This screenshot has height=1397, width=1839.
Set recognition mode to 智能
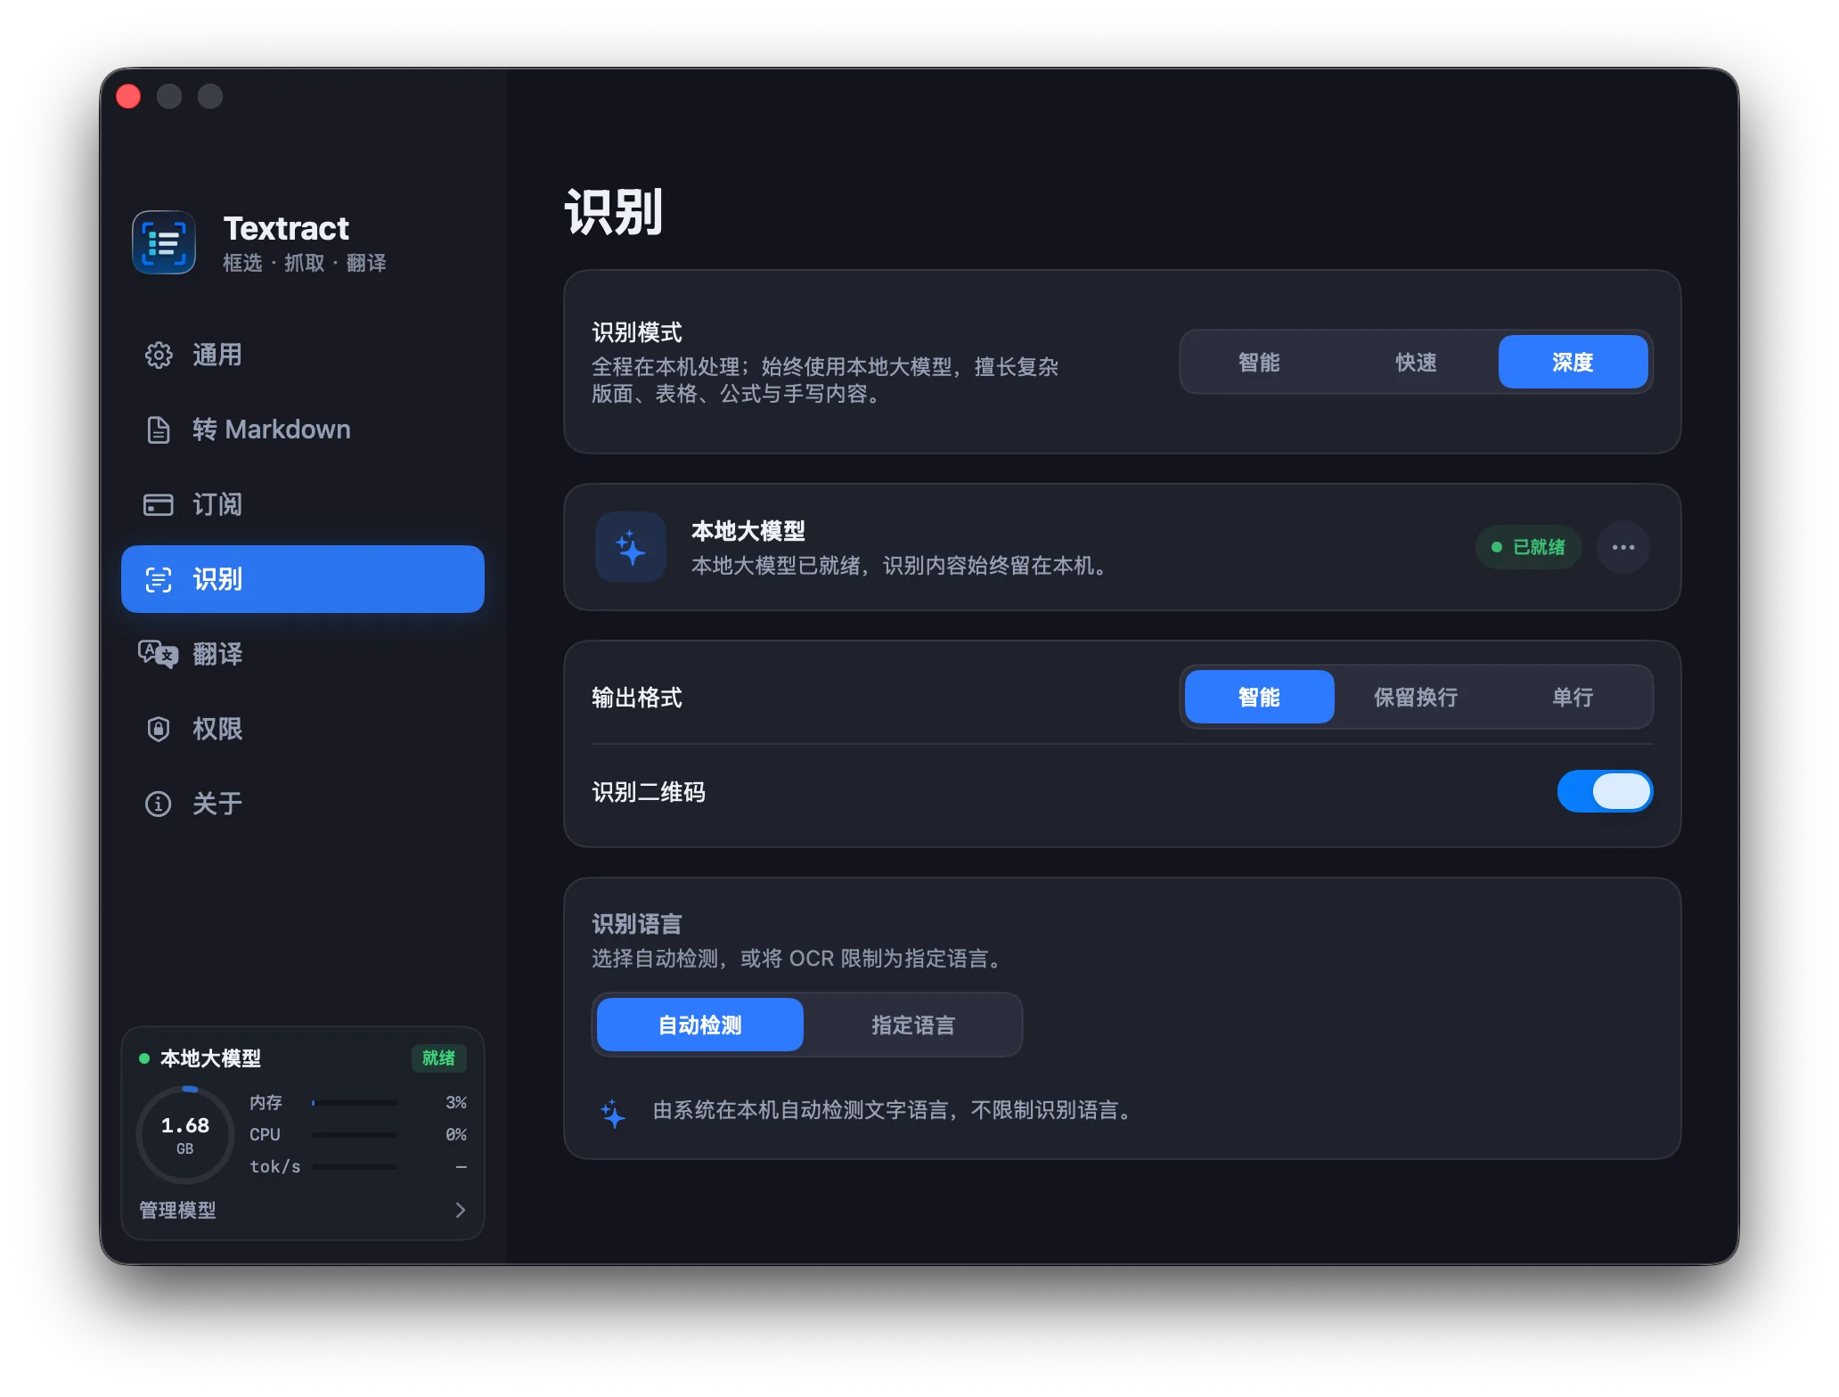point(1259,362)
